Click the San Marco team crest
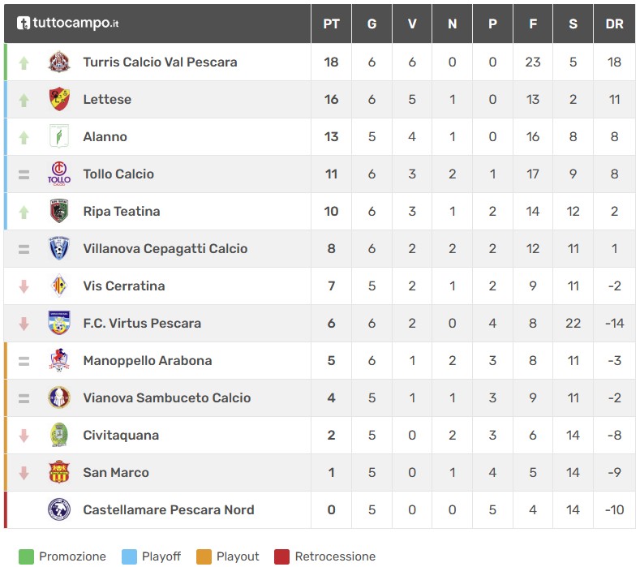The image size is (640, 567). tap(59, 473)
